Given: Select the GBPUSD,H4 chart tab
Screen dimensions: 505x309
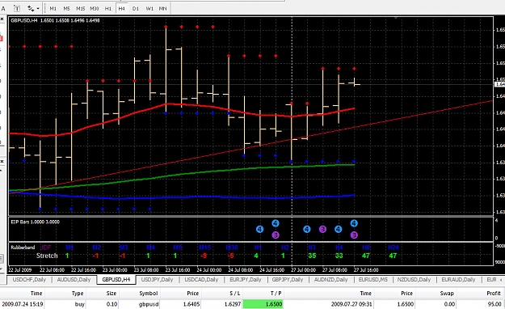Looking at the screenshot, I should click(116, 280).
